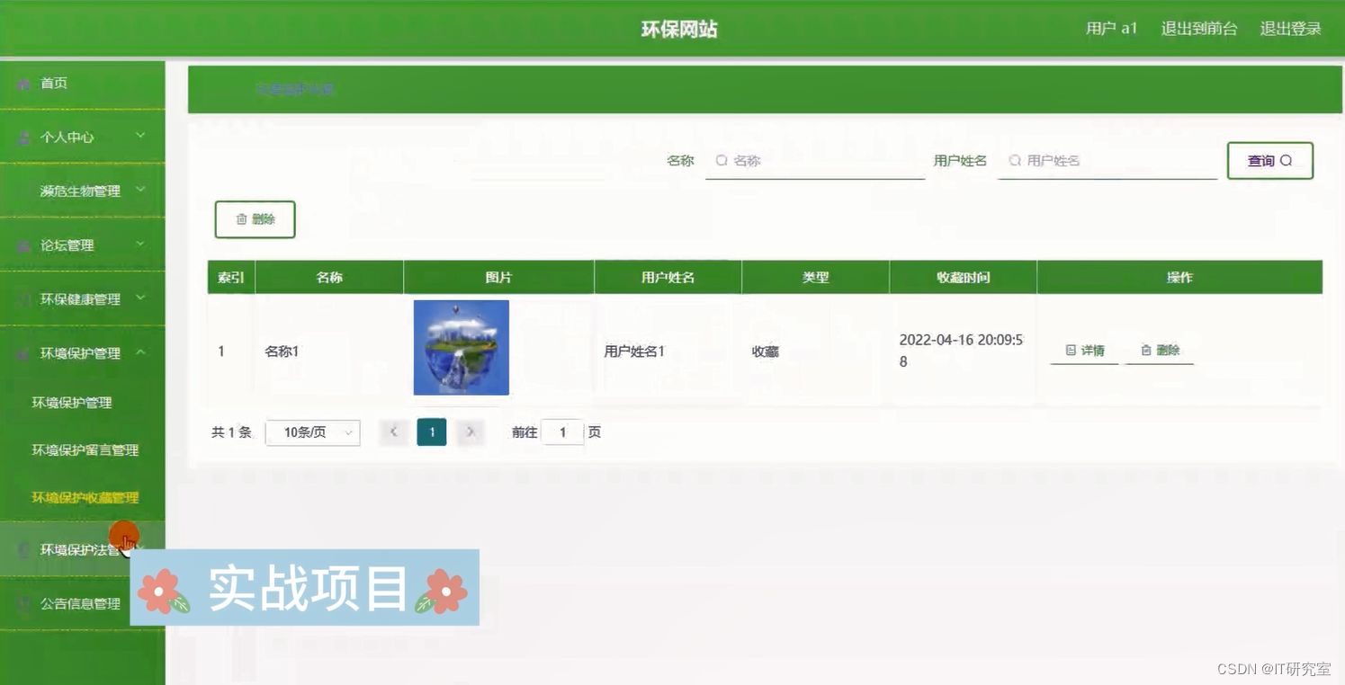The image size is (1345, 685).
Task: Click the 收藏时间 column header
Action: [963, 278]
